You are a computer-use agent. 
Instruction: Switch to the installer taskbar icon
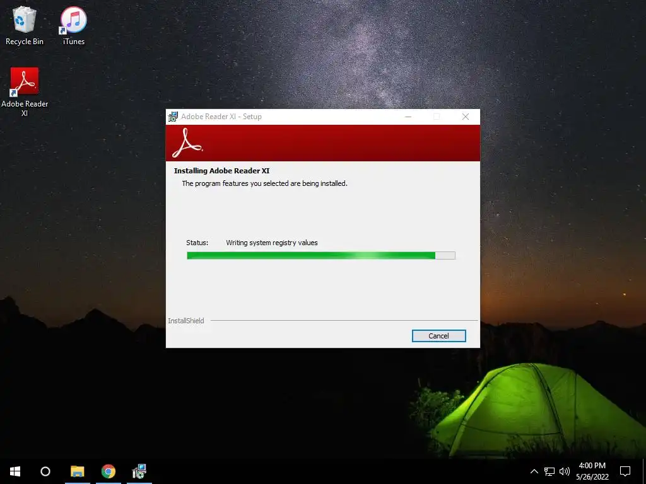[x=139, y=471]
